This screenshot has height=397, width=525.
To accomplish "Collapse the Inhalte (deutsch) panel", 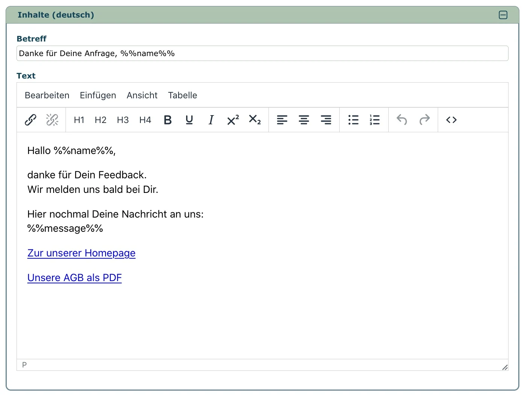I will [x=503, y=15].
